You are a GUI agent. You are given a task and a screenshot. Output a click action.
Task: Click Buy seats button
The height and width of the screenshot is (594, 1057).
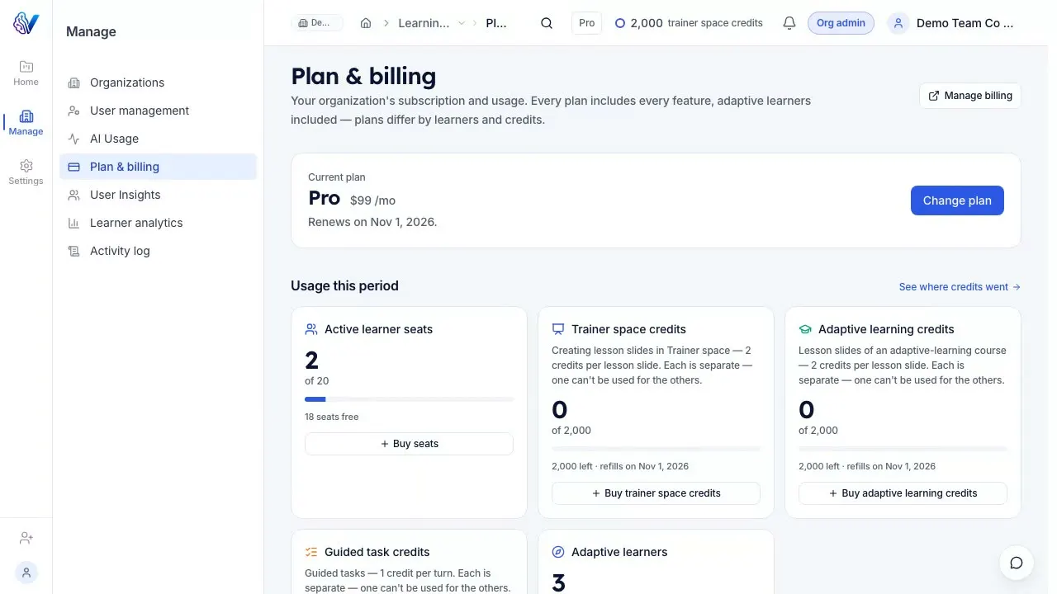(409, 444)
